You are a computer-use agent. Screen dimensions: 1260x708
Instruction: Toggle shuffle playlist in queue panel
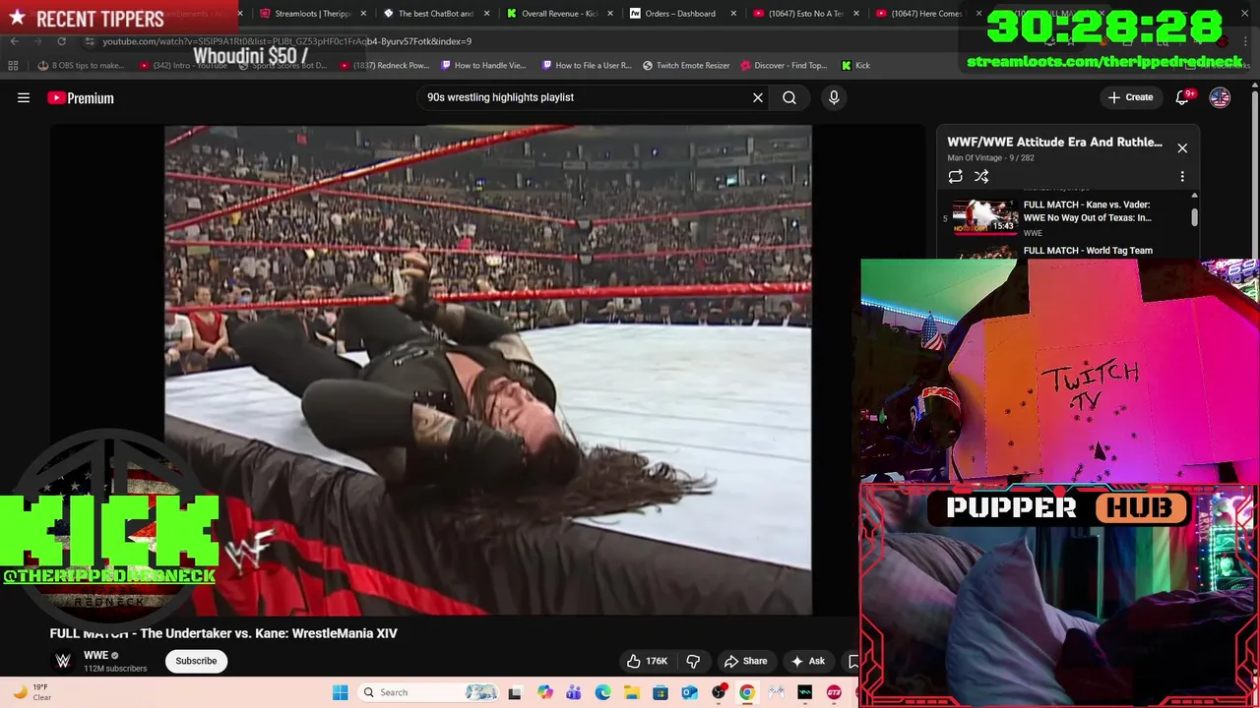point(981,176)
